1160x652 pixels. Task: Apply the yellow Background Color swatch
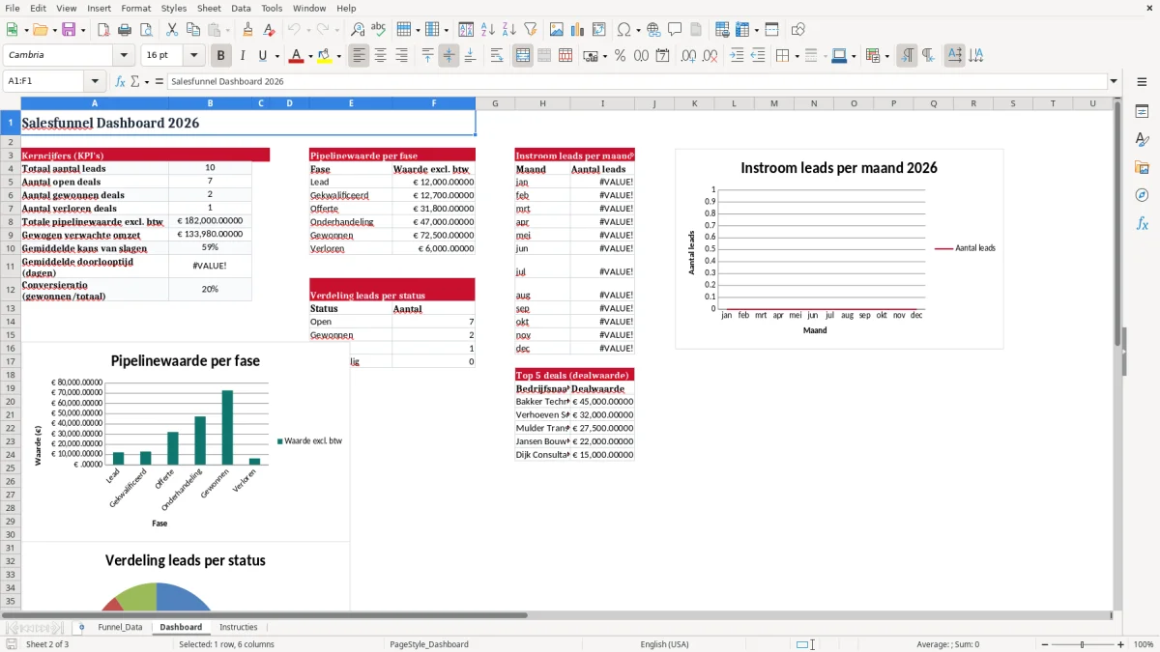click(324, 56)
